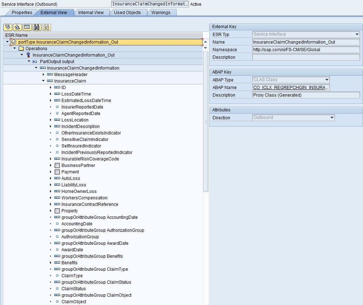The height and width of the screenshot is (305, 363).
Task: Click the Collapse All Nodes toolbar icon
Action: [x=17, y=27]
